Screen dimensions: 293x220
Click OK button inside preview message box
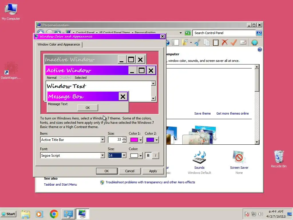pos(88,108)
